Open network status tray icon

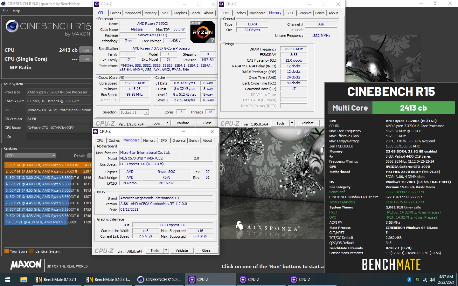click(x=425, y=280)
